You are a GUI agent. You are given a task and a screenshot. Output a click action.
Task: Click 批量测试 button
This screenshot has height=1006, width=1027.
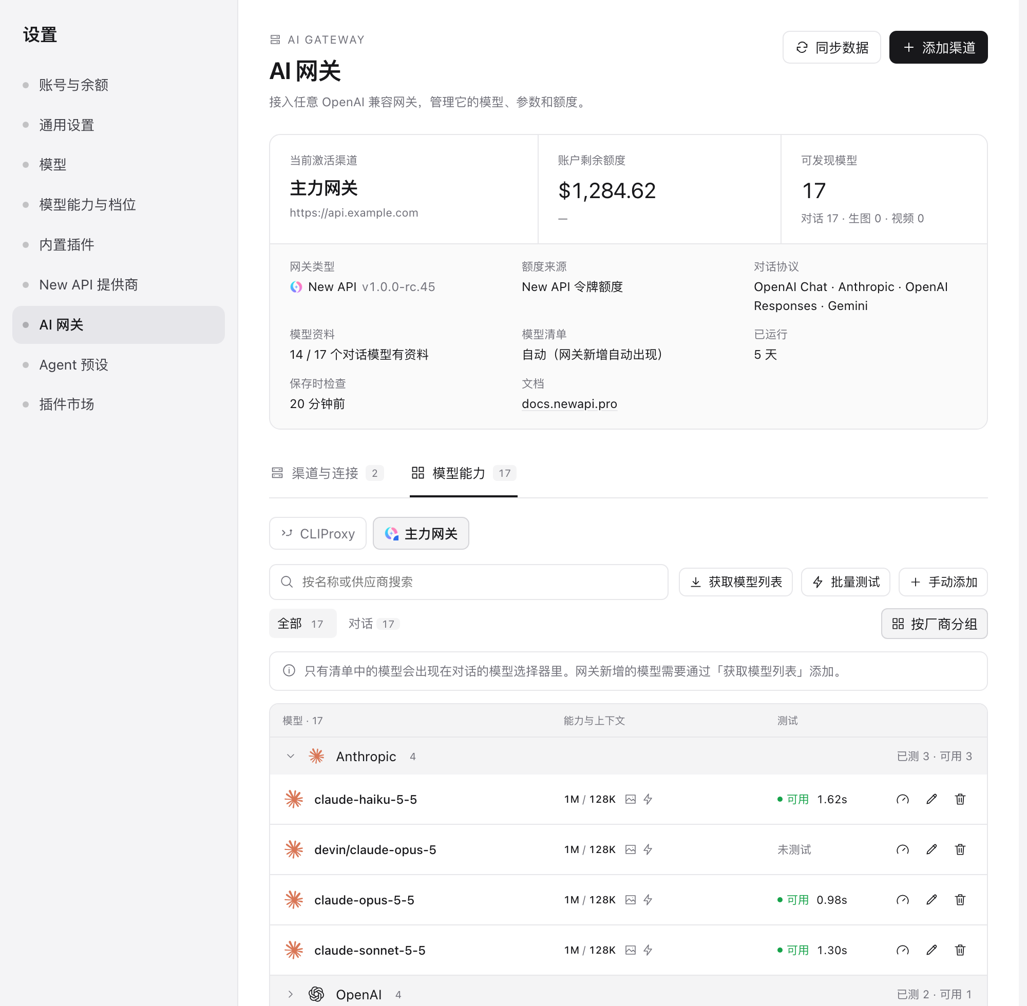(845, 582)
